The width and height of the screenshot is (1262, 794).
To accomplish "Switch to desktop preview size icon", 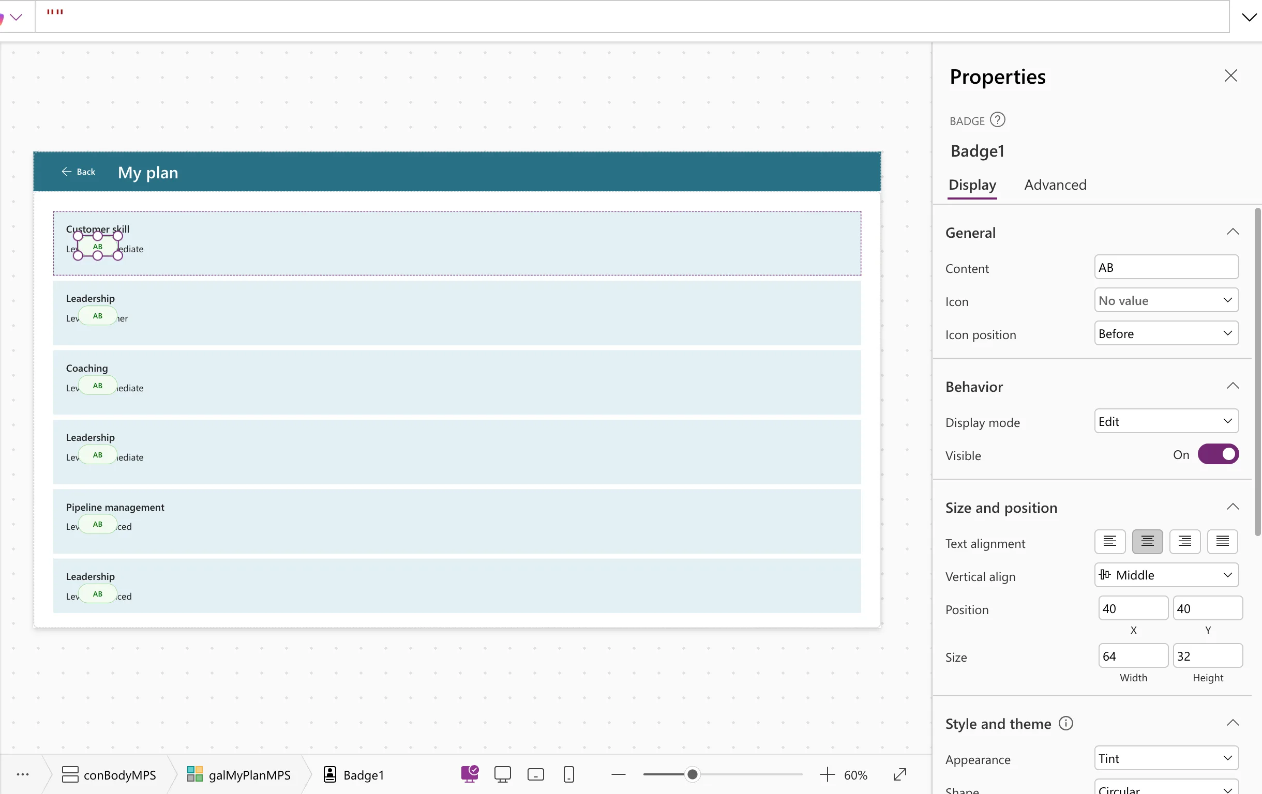I will pyautogui.click(x=503, y=774).
